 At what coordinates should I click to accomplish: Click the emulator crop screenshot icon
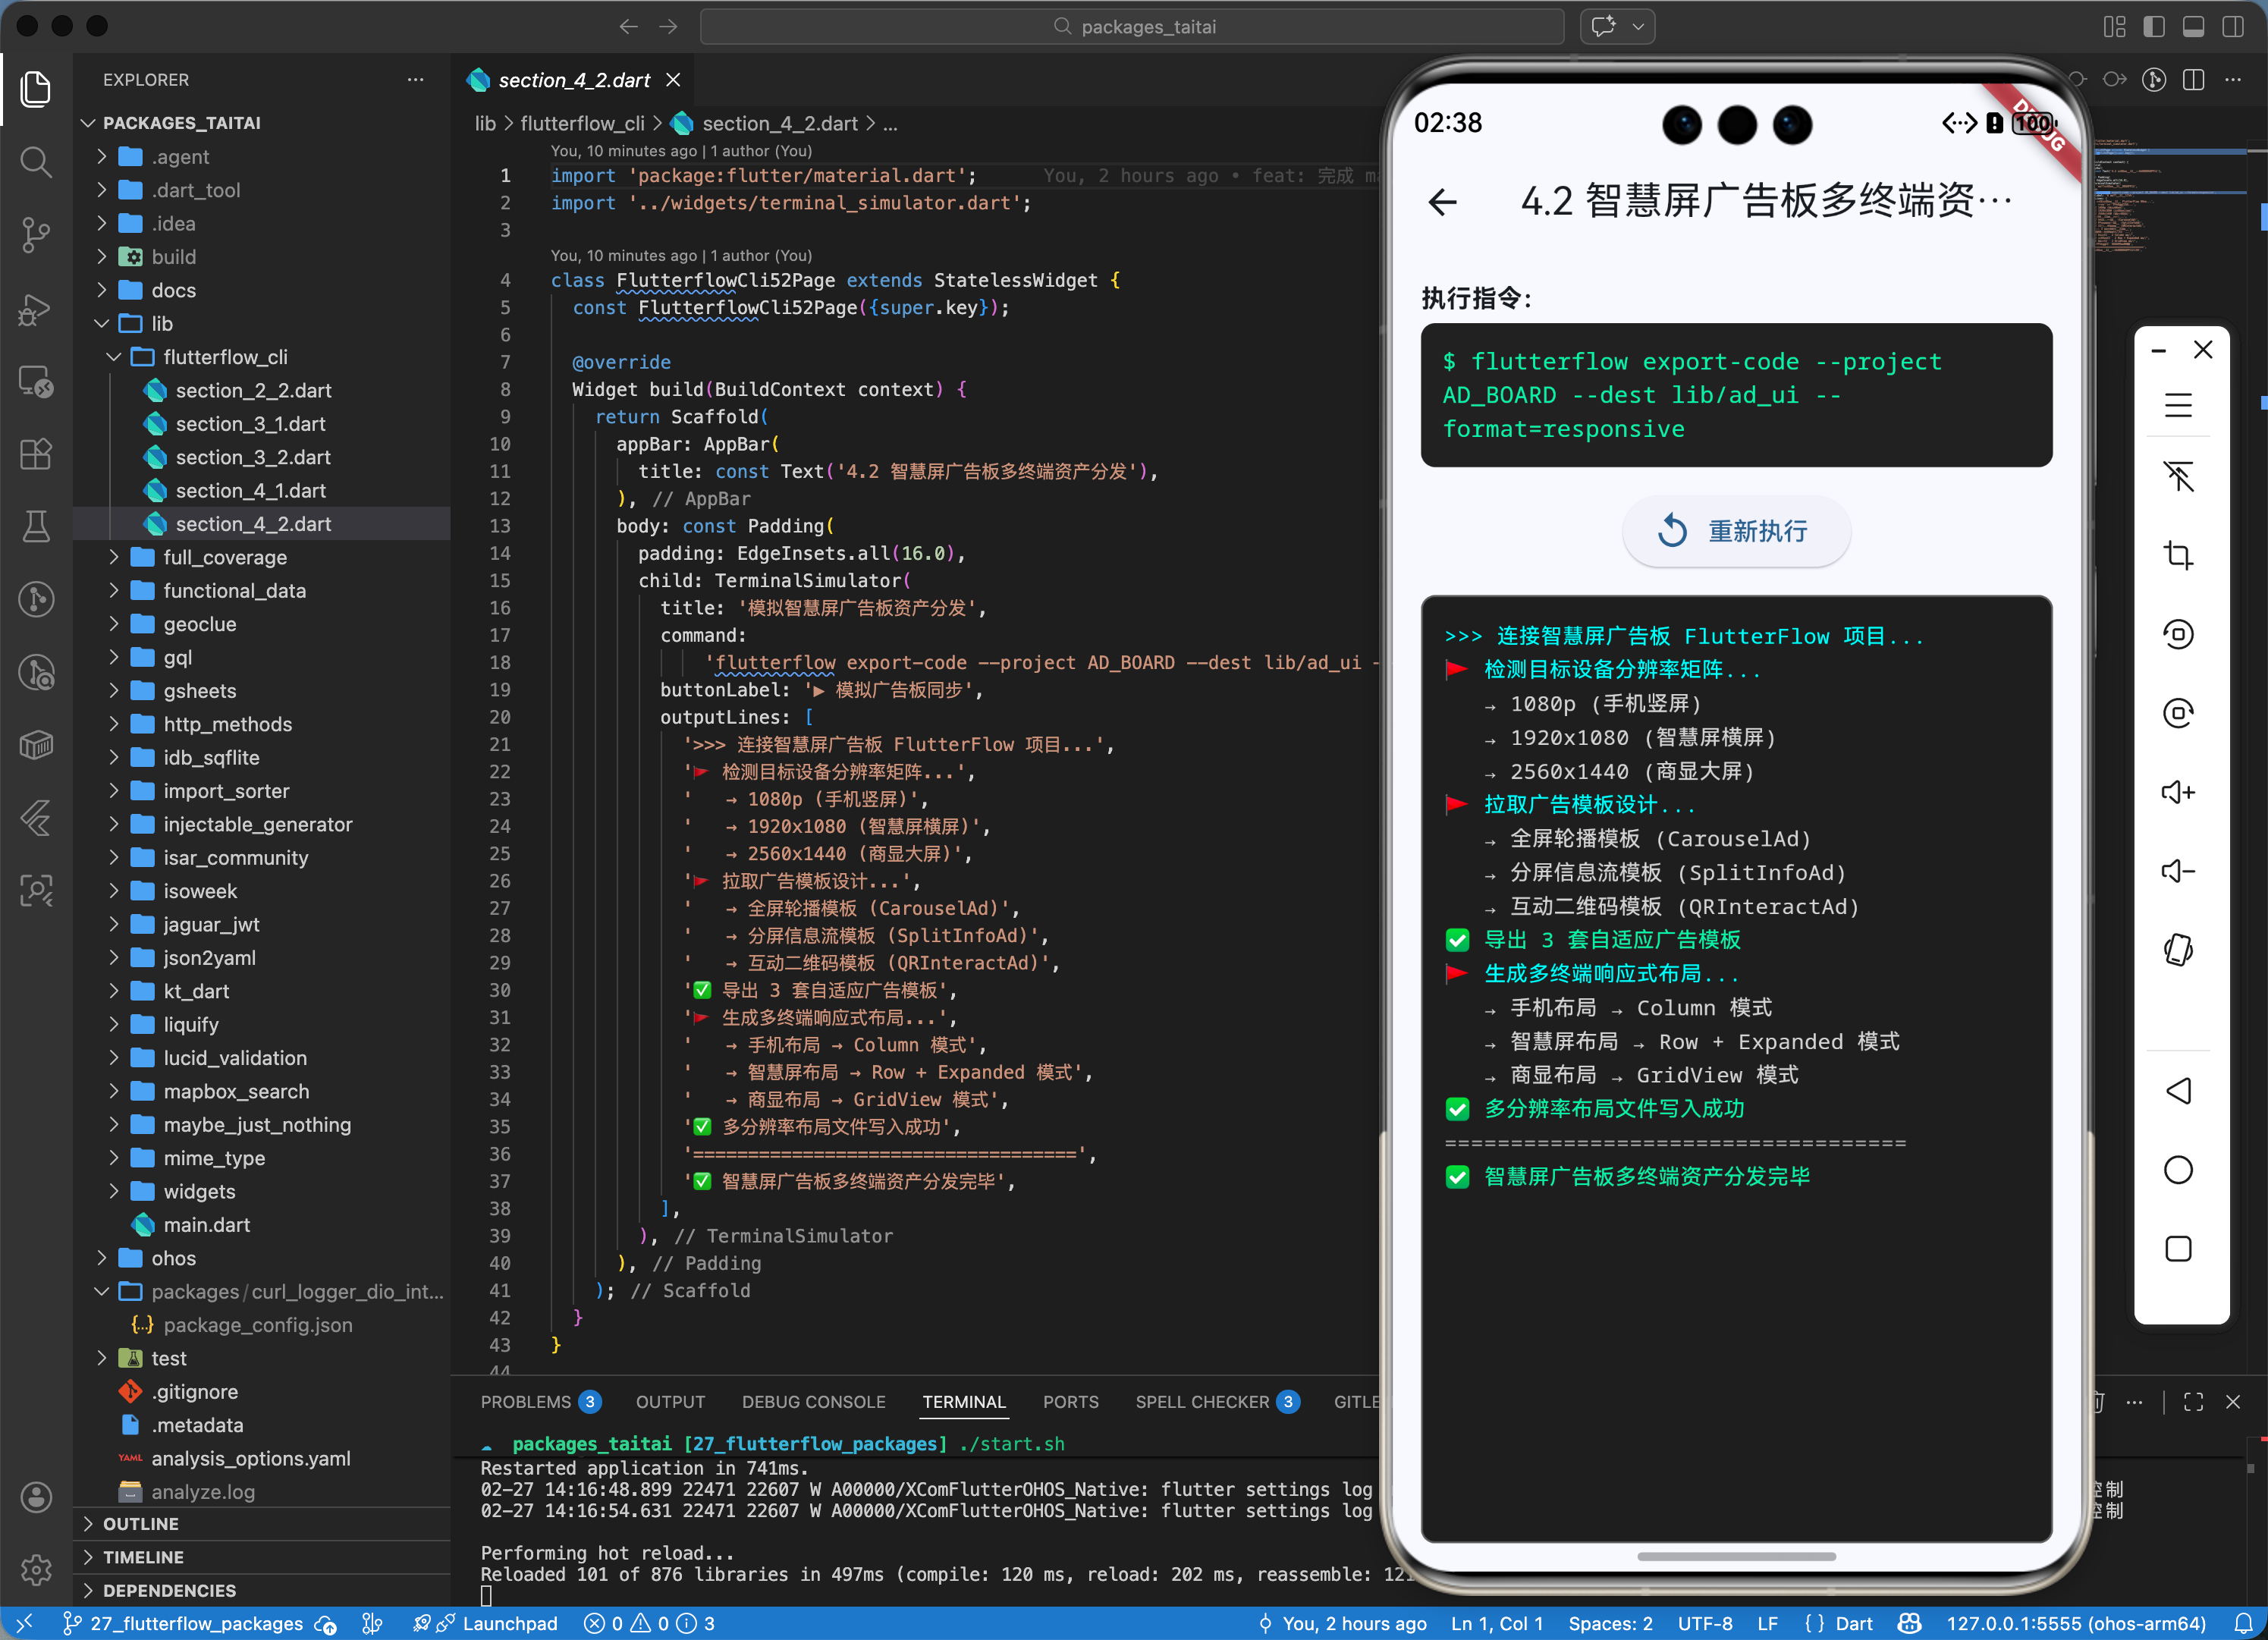(x=2178, y=555)
